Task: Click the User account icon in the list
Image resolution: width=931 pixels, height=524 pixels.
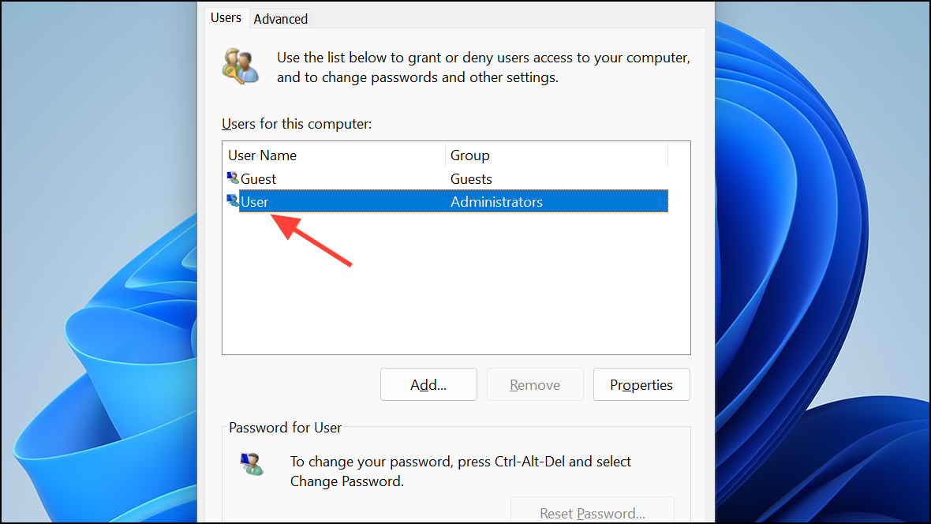Action: pos(232,201)
